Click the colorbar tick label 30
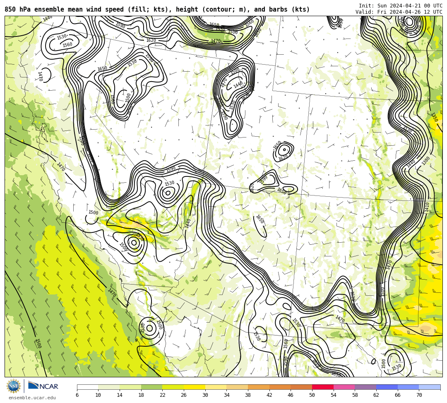The image size is (447, 403). point(205,395)
